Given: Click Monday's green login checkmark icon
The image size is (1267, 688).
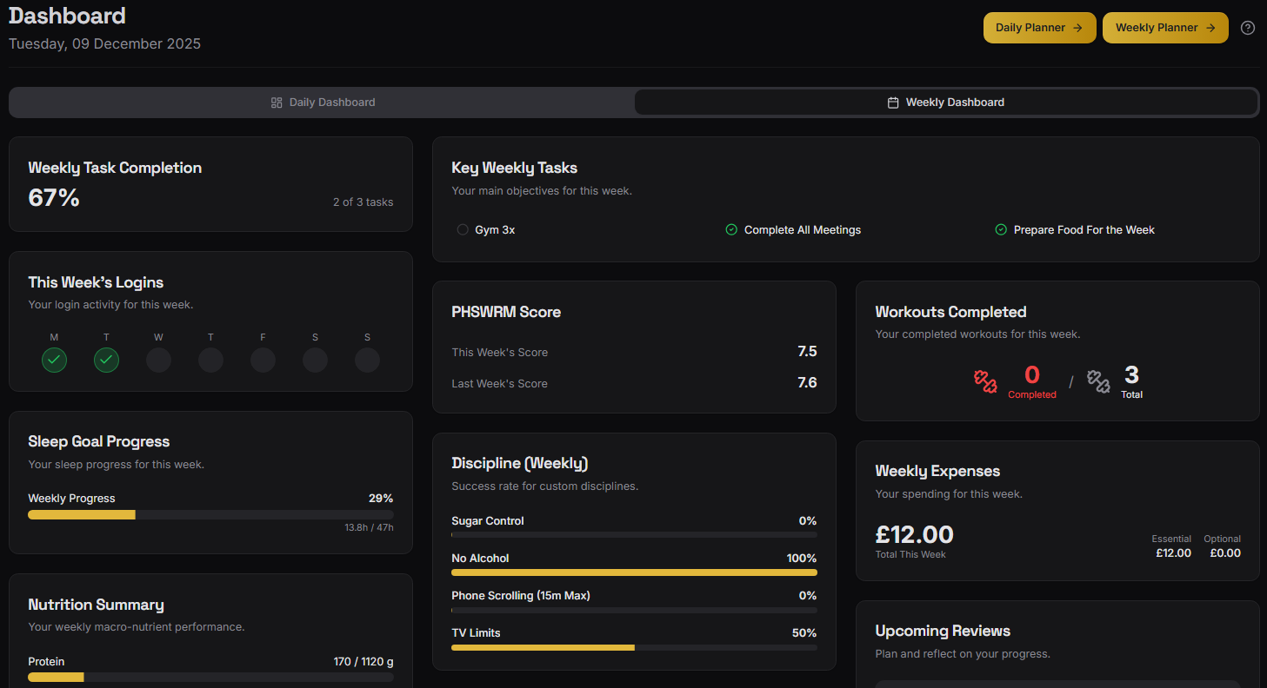Looking at the screenshot, I should (54, 360).
